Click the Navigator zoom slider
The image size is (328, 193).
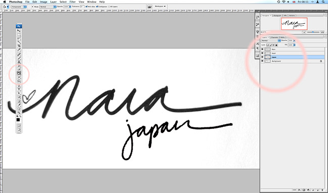pyautogui.click(x=313, y=32)
